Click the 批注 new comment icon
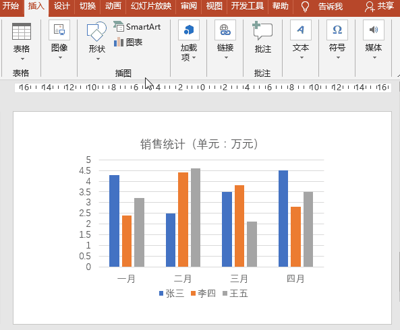400x330 pixels. click(x=262, y=31)
